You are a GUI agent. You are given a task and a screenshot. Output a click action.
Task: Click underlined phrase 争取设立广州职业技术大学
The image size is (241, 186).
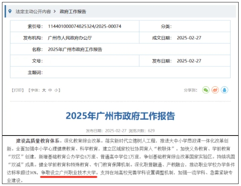pyautogui.click(x=69, y=172)
